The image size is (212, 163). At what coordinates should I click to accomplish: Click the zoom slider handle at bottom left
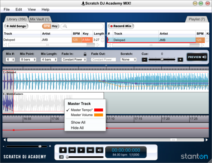pos(40,147)
